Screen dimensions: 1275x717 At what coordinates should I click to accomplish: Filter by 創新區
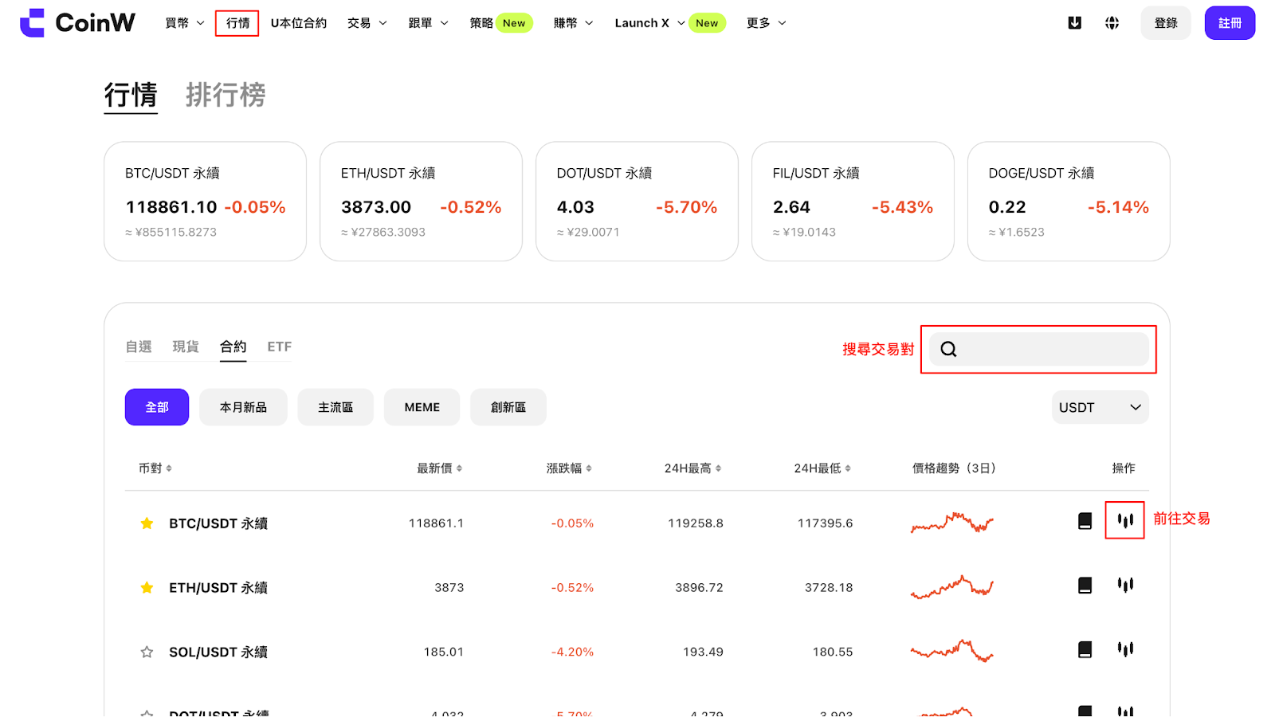508,407
